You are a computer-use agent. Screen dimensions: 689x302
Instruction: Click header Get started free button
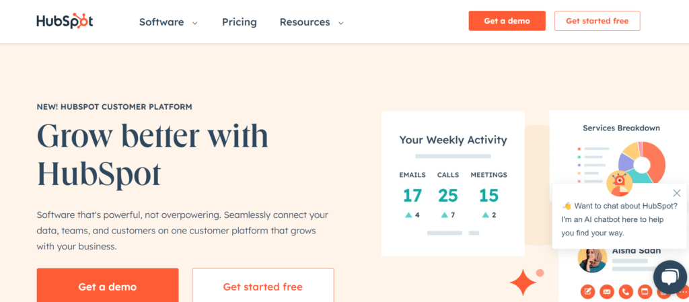597,21
